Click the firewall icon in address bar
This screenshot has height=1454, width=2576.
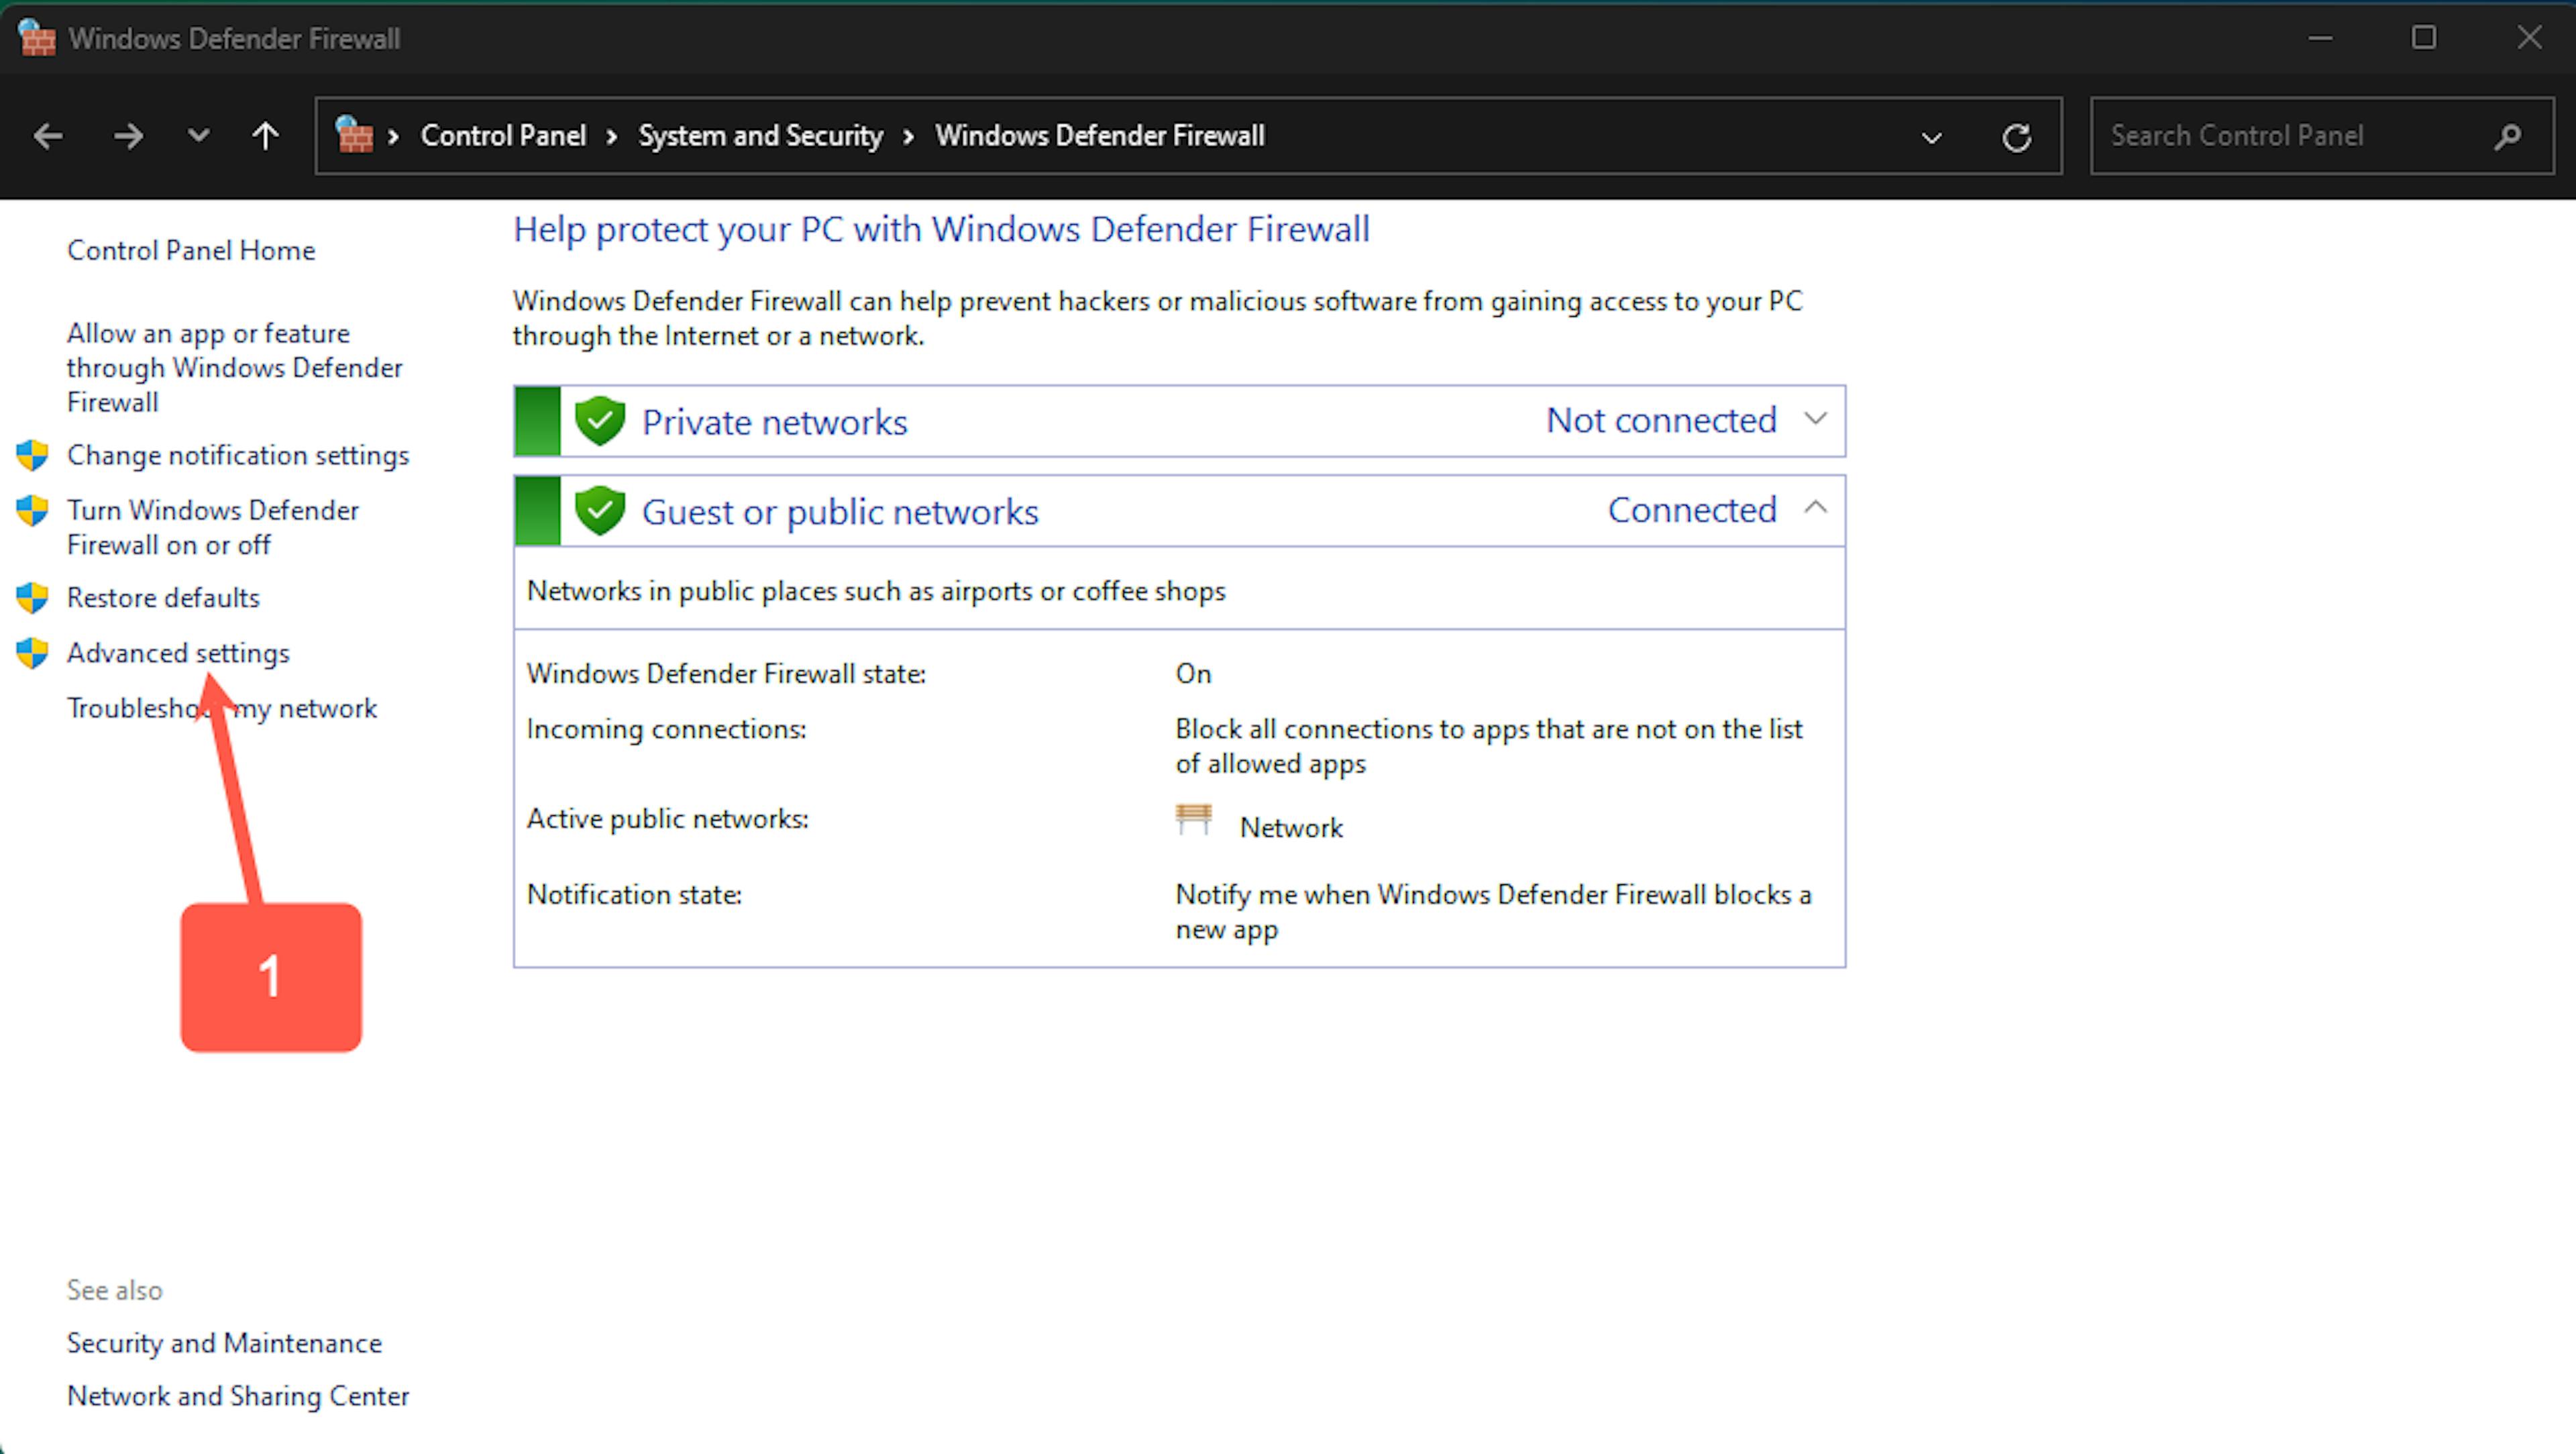(354, 135)
